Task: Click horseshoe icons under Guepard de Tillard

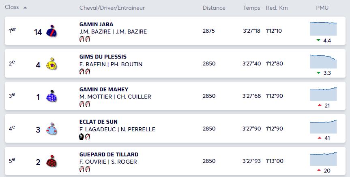Action: point(84,169)
